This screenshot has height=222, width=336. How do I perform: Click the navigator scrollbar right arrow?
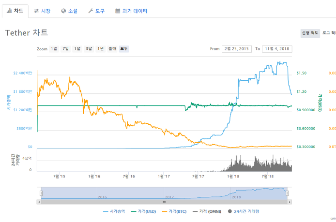tap(290, 202)
